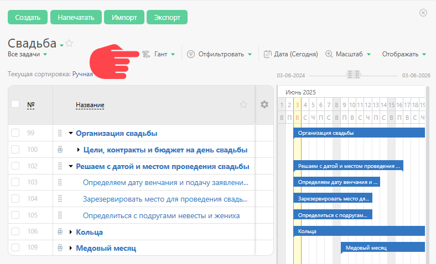The width and height of the screenshot is (436, 264).
Task: Check the box for row 100
Action: pyautogui.click(x=15, y=150)
